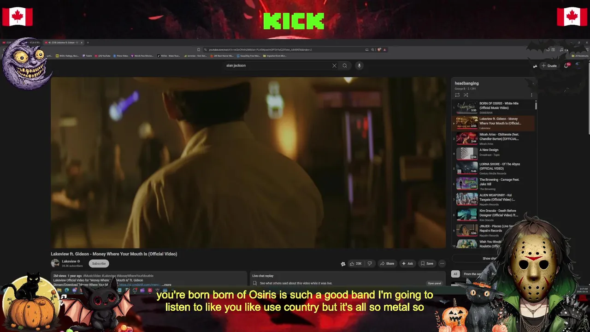Open the Lakeview channel avatar
Image resolution: width=590 pixels, height=332 pixels.
pyautogui.click(x=55, y=263)
